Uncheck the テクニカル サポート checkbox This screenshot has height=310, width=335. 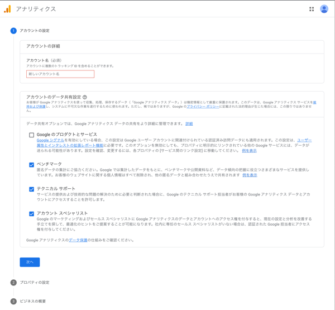(32, 189)
